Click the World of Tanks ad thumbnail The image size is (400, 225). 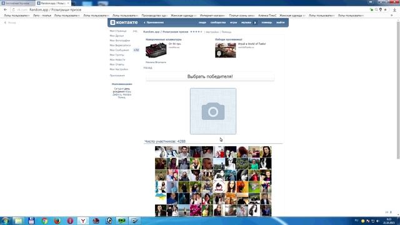point(226,50)
